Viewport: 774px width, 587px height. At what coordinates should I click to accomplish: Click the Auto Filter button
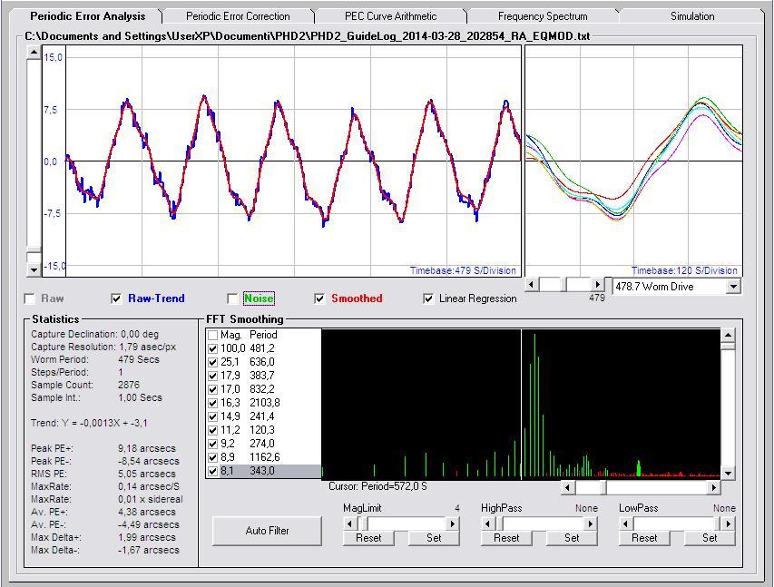pos(267,531)
